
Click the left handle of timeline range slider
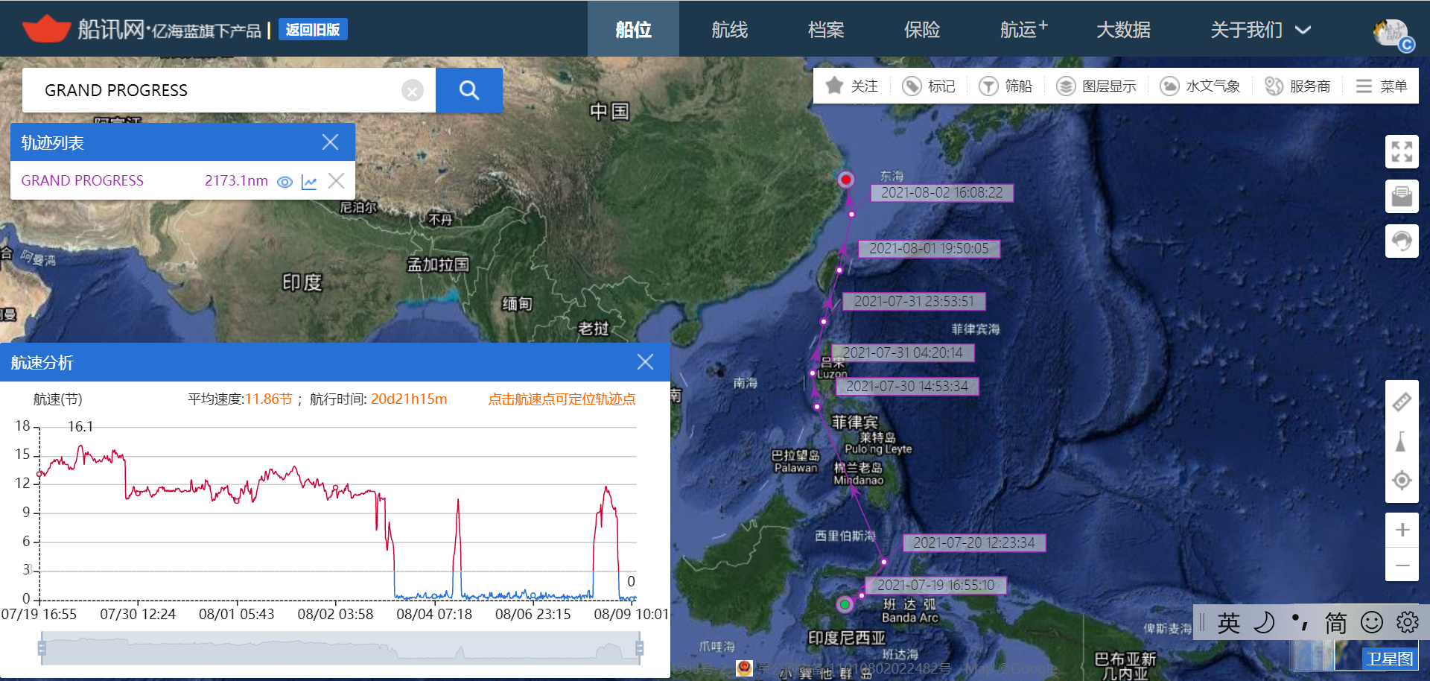42,648
